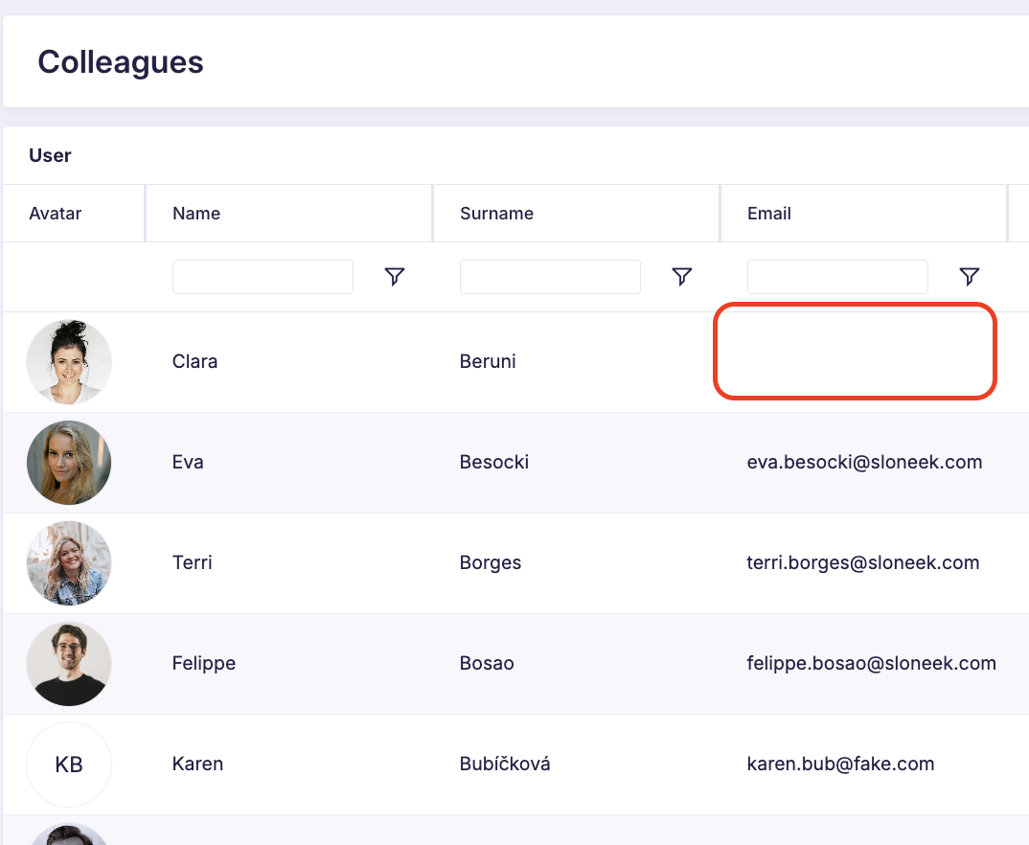Click Clara Beruni's avatar photo
1029x845 pixels.
point(69,362)
